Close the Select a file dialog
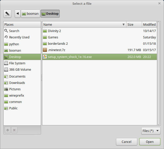 159,4
